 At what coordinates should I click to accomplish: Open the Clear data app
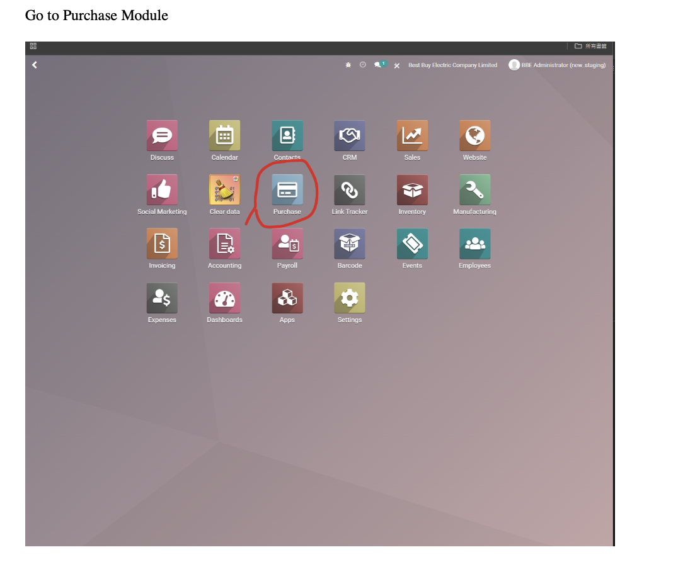point(224,190)
